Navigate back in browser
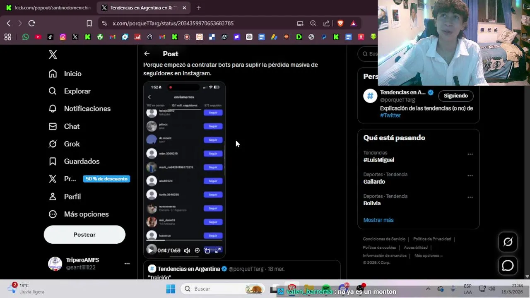Viewport: 530px width, 298px height. click(x=9, y=24)
